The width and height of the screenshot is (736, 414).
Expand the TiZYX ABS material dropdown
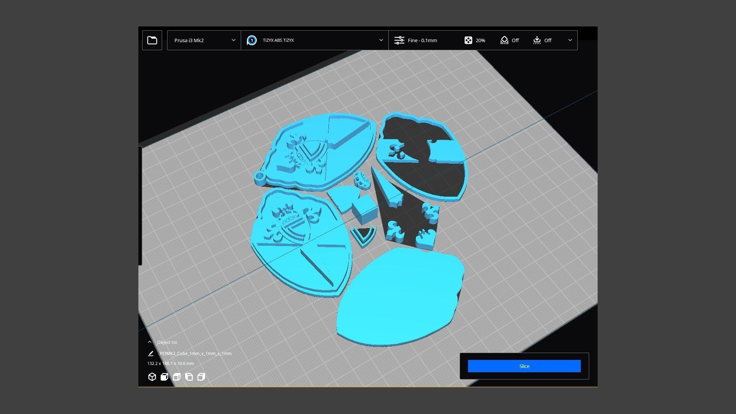(x=381, y=40)
